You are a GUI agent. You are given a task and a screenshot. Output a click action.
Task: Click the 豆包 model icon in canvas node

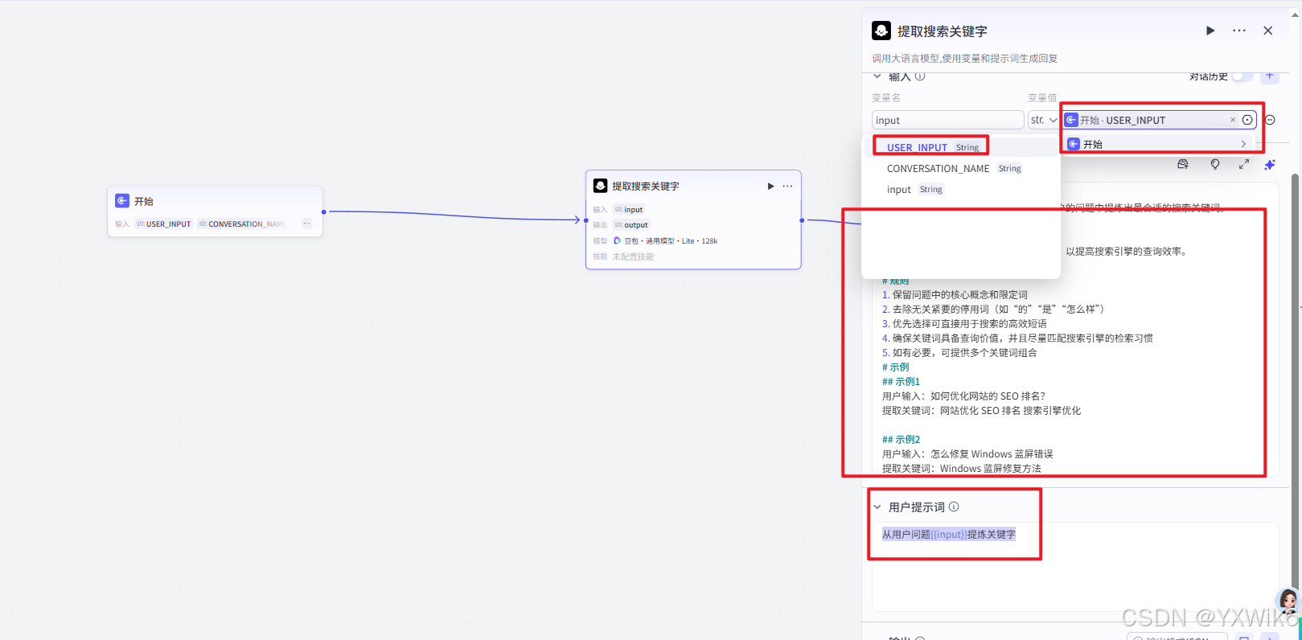617,240
